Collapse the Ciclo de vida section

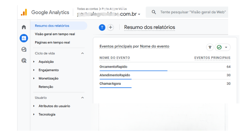(x=82, y=53)
